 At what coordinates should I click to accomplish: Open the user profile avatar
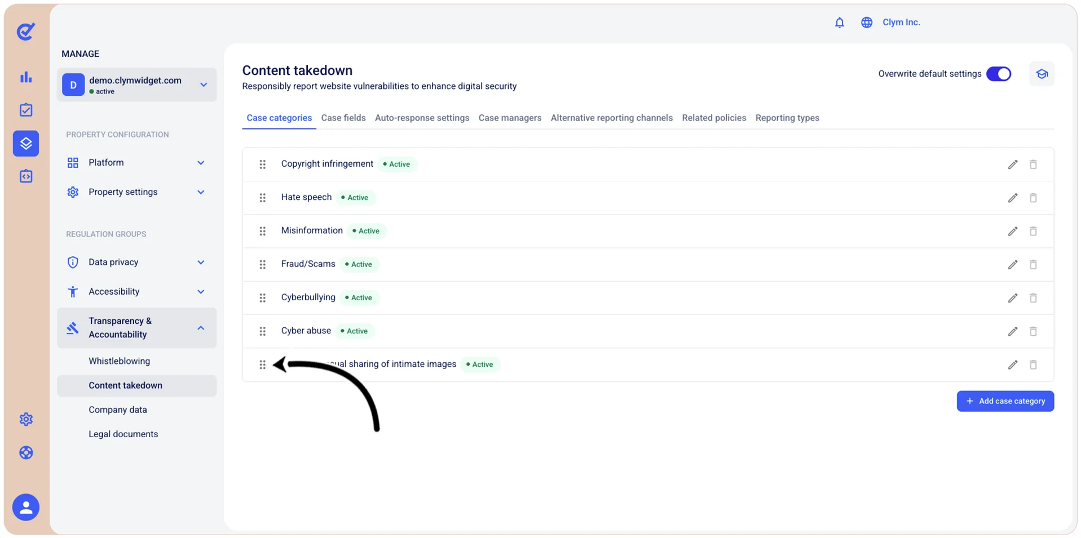tap(26, 507)
